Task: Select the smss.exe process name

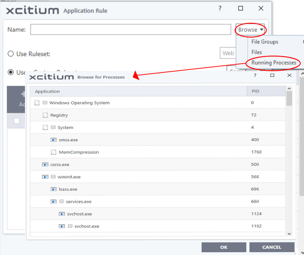Action: click(x=68, y=140)
